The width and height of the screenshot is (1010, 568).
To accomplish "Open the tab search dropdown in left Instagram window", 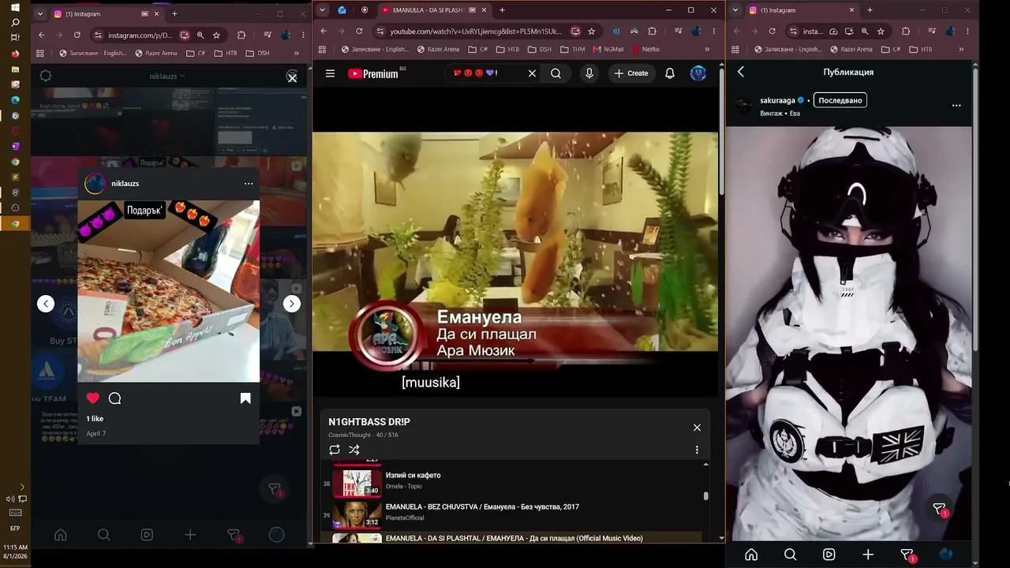I will click(40, 13).
